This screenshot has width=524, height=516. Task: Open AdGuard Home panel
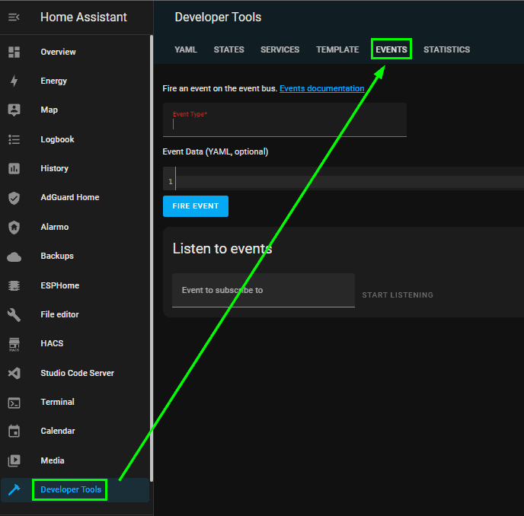(75, 197)
